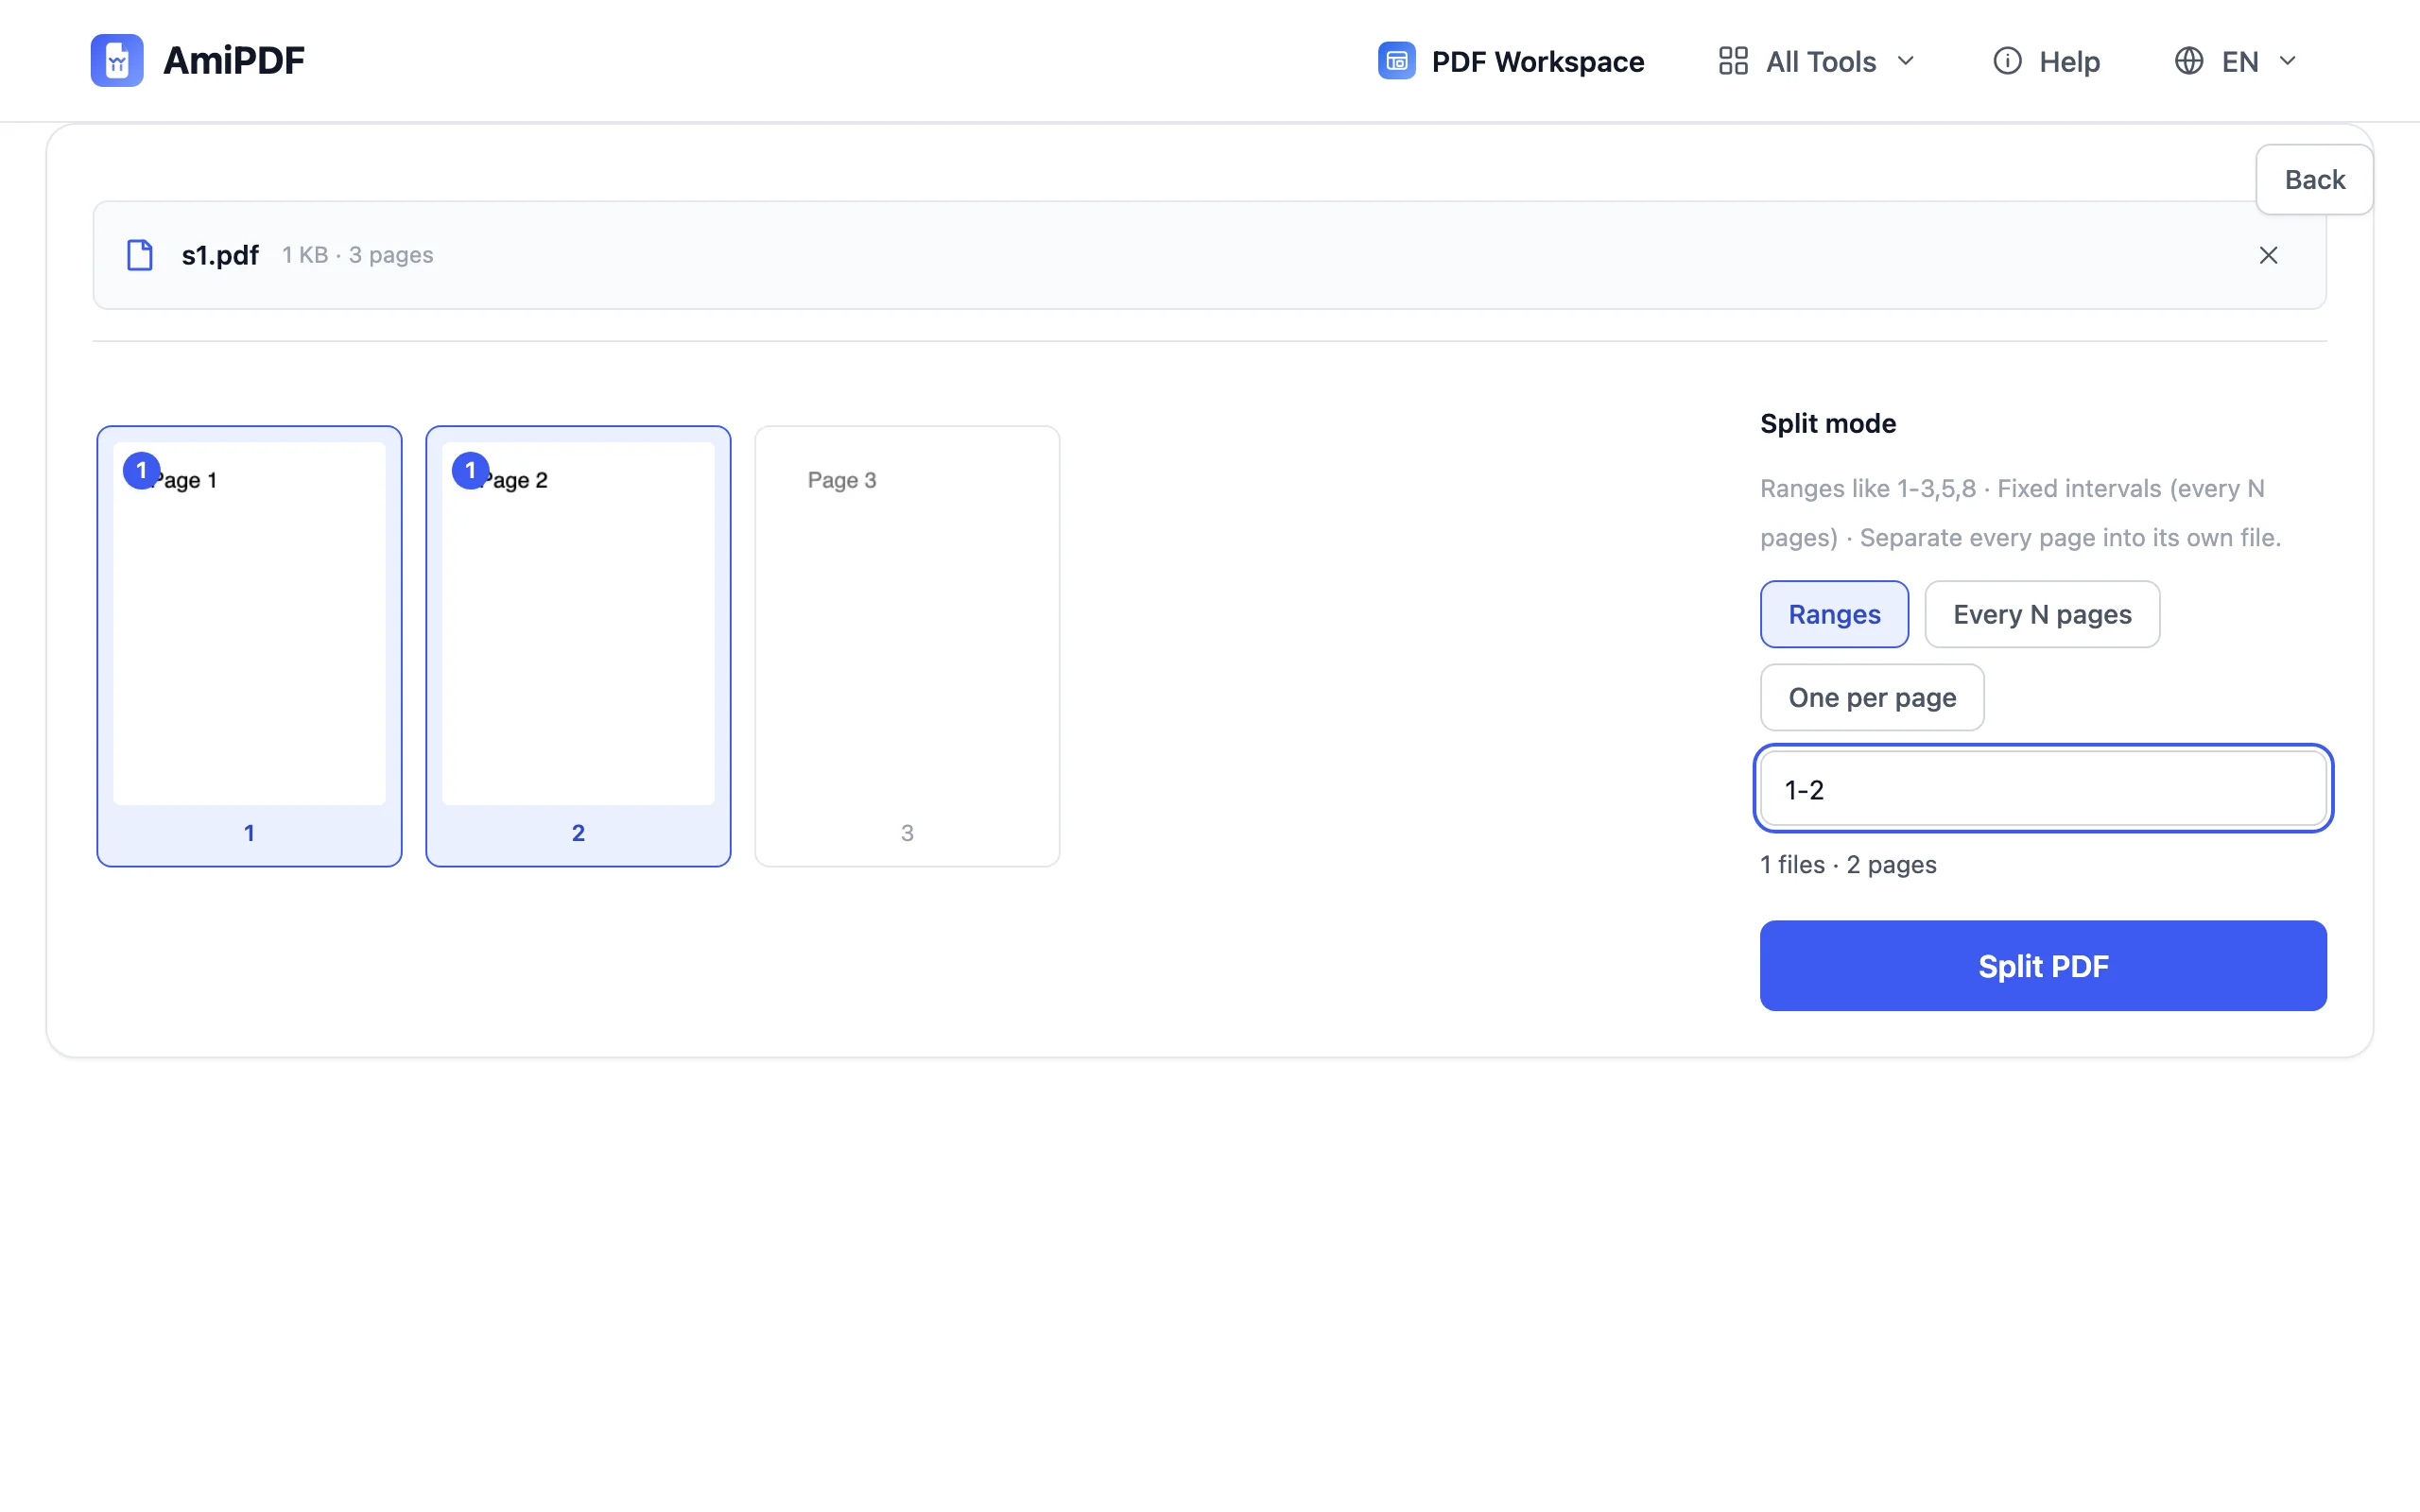Click the language globe icon
The height and width of the screenshot is (1512, 2420).
pos(2189,61)
